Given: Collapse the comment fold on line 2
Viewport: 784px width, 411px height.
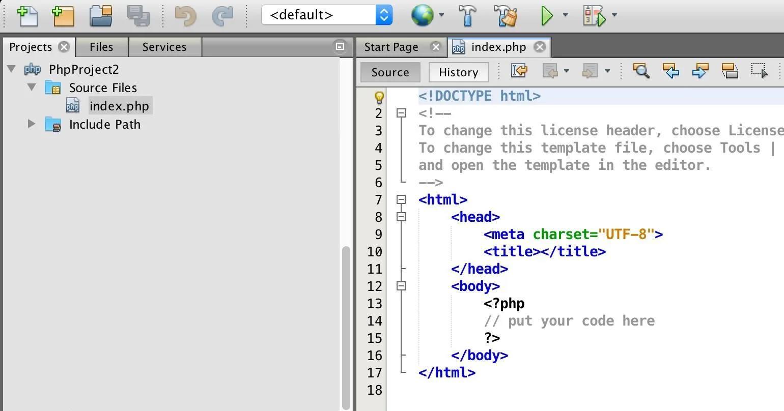Looking at the screenshot, I should [x=401, y=113].
